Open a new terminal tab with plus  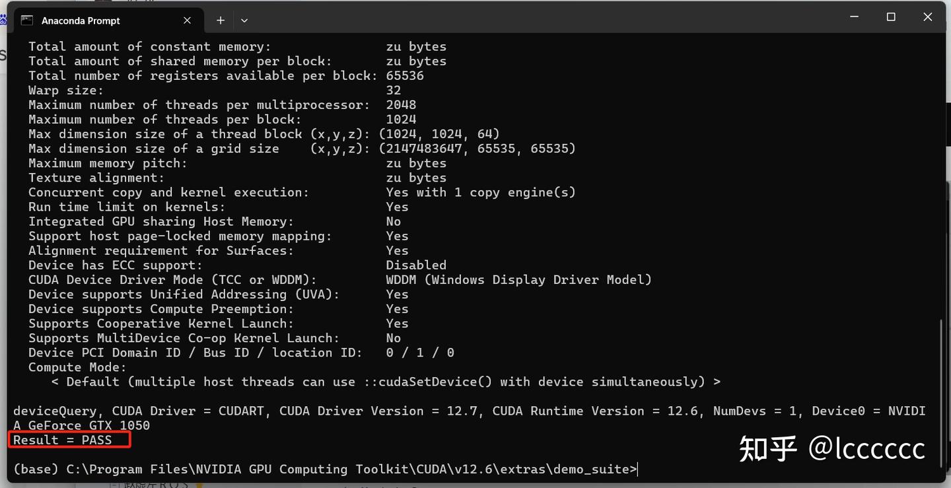[x=221, y=20]
